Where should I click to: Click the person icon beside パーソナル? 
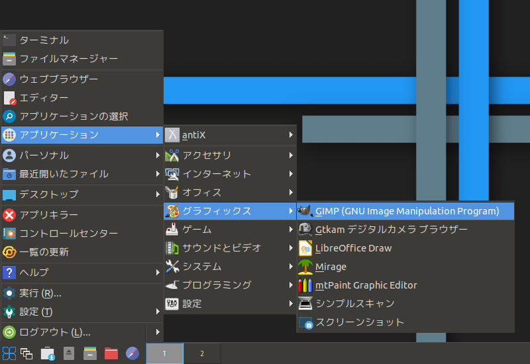pyautogui.click(x=9, y=156)
